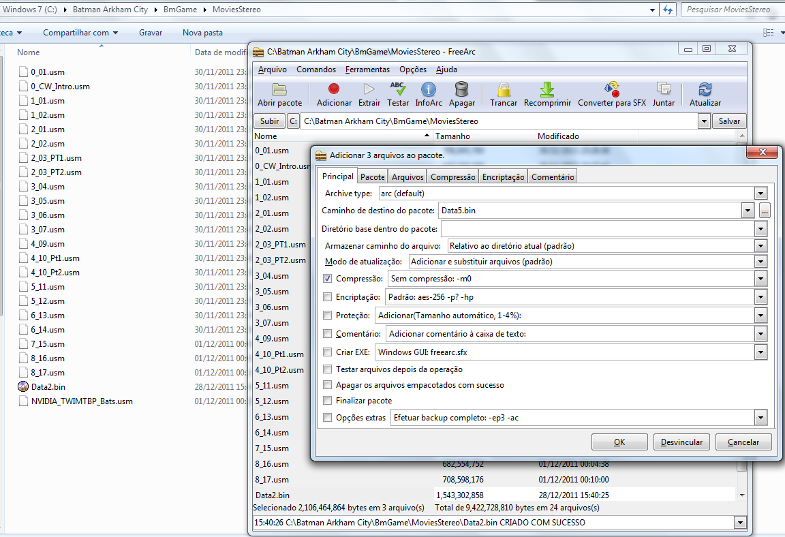The width and height of the screenshot is (785, 537).
Task: Click the Data2.bin file icon in Explorer
Action: (23, 386)
